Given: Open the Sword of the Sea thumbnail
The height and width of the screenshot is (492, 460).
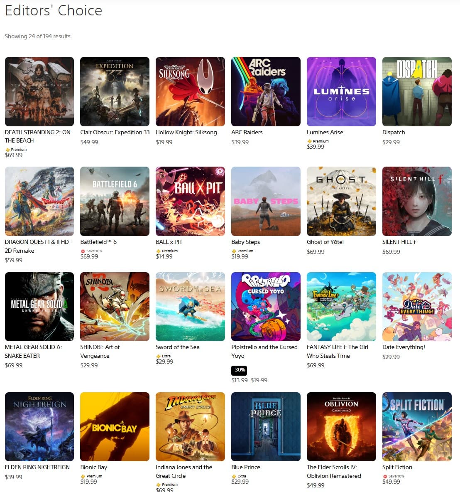Looking at the screenshot, I should [190, 307].
